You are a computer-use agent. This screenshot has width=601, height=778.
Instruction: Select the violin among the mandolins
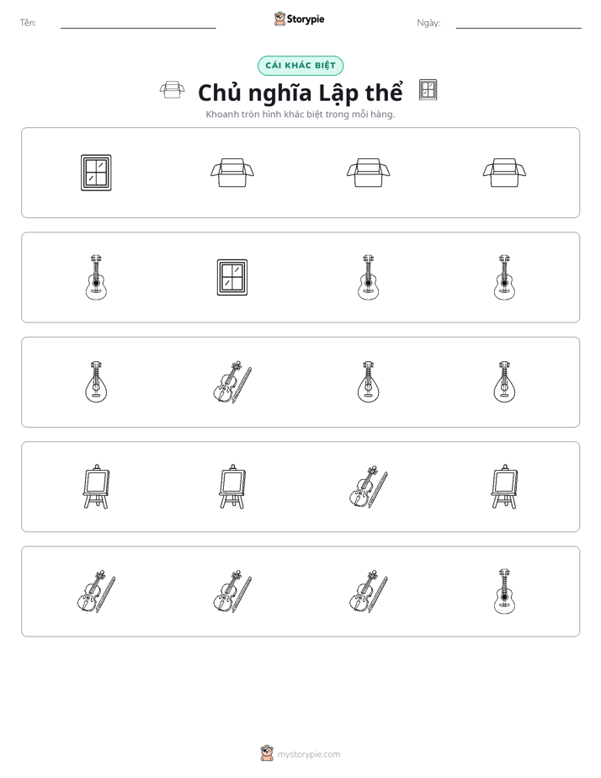coord(232,382)
